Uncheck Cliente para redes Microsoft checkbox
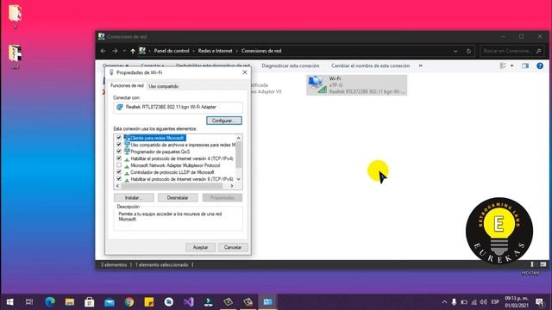552x310 pixels. coord(119,138)
